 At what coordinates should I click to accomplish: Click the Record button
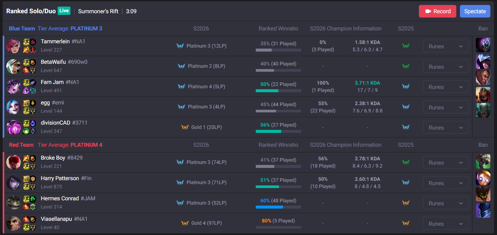(x=437, y=11)
